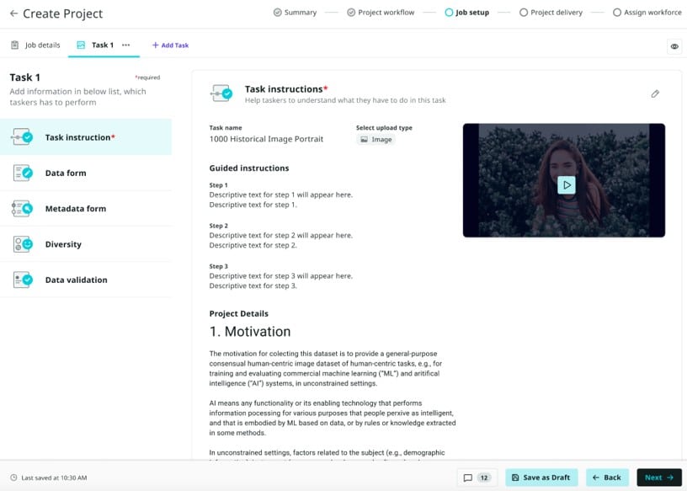Viewport: 687px width, 491px height.
Task: Click the Guided instructions heading
Action: pos(249,168)
